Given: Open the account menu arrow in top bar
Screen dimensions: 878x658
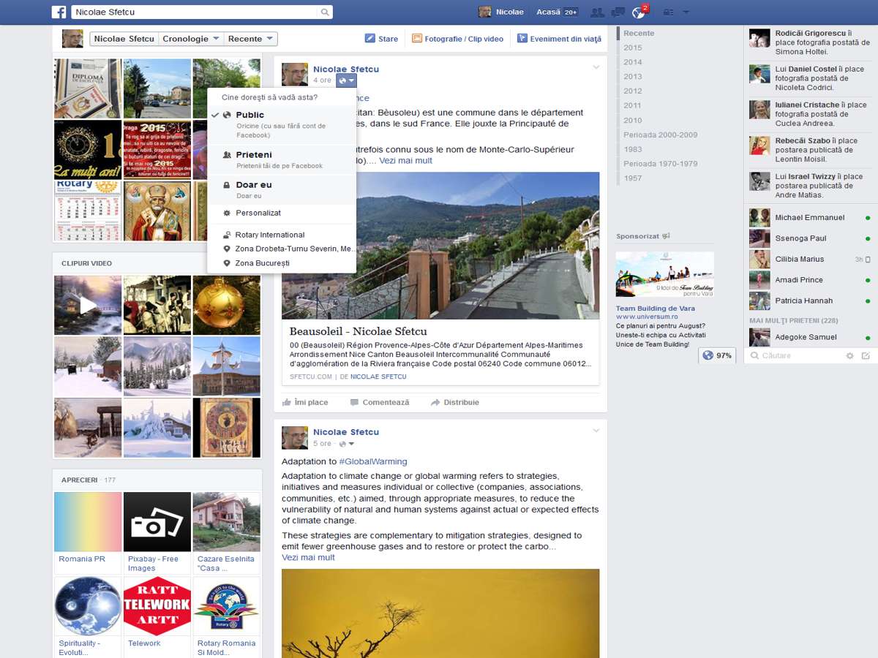Looking at the screenshot, I should (686, 12).
